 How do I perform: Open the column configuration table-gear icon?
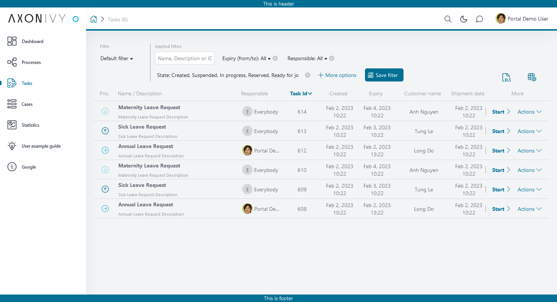pos(532,77)
